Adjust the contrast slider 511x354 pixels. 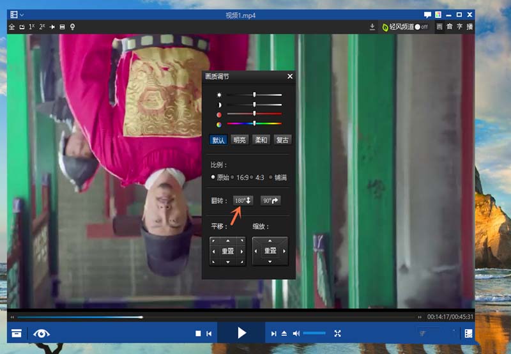point(254,105)
